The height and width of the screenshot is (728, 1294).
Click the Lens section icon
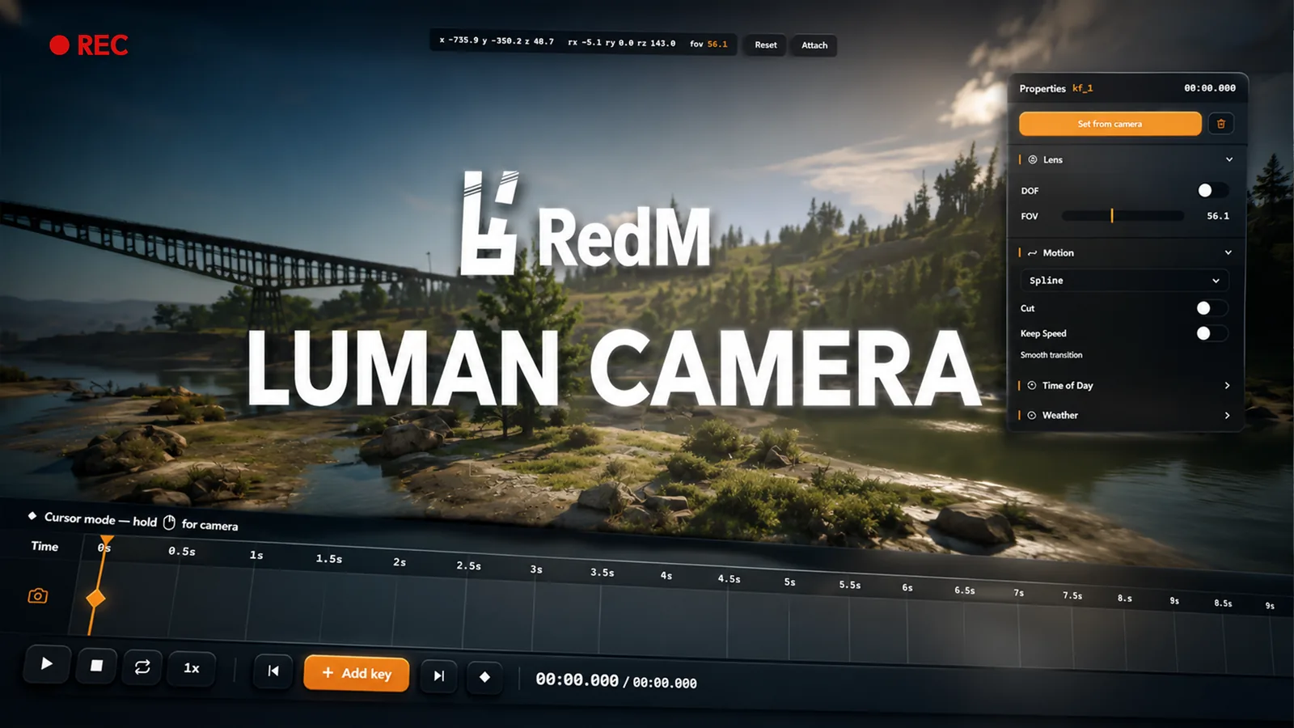tap(1033, 159)
